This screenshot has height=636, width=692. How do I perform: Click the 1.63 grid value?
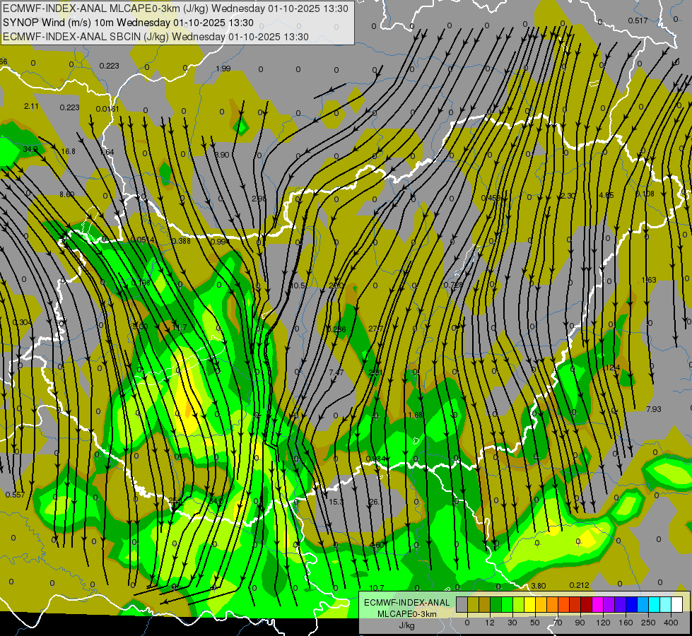pyautogui.click(x=649, y=280)
